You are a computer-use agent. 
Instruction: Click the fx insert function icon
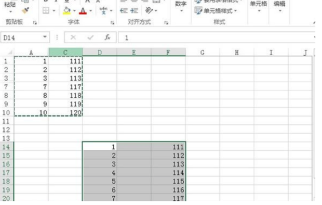[108, 37]
